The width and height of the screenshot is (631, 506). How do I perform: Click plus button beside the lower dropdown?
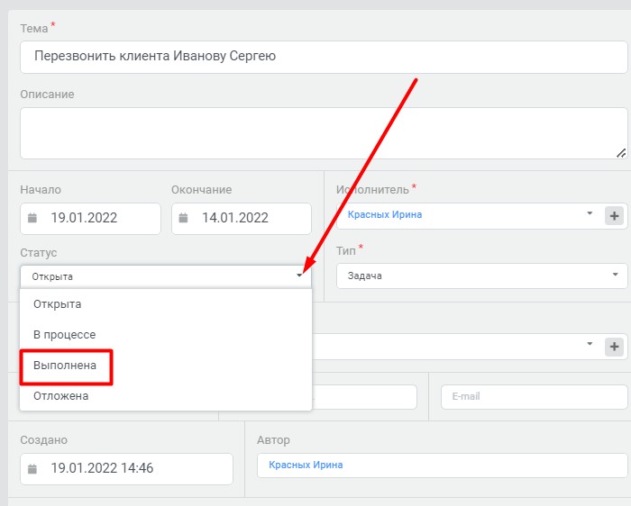point(614,347)
